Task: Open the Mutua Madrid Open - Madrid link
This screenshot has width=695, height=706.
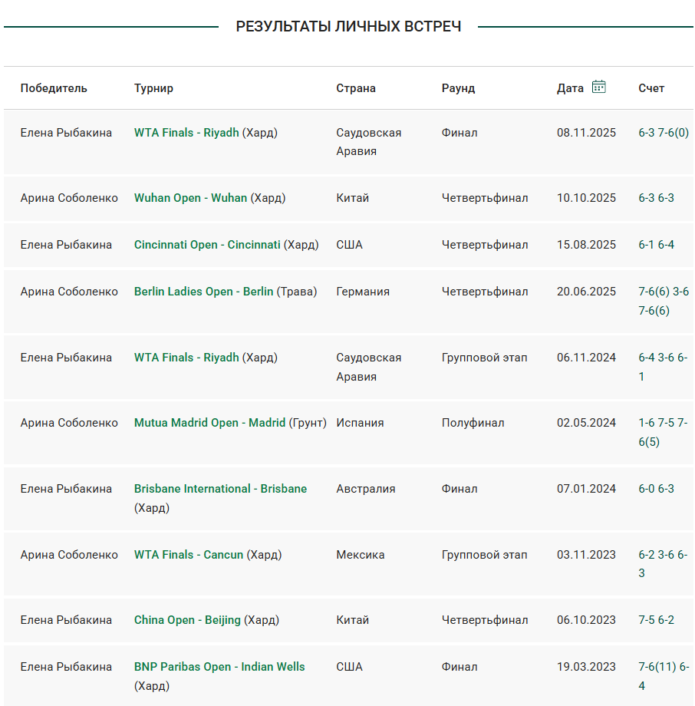Action: [x=209, y=423]
